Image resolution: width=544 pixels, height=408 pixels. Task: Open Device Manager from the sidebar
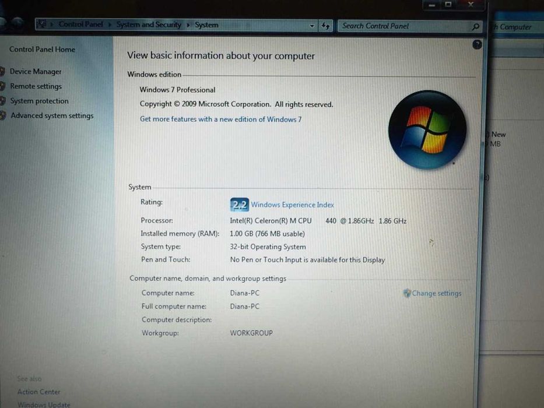tap(36, 72)
